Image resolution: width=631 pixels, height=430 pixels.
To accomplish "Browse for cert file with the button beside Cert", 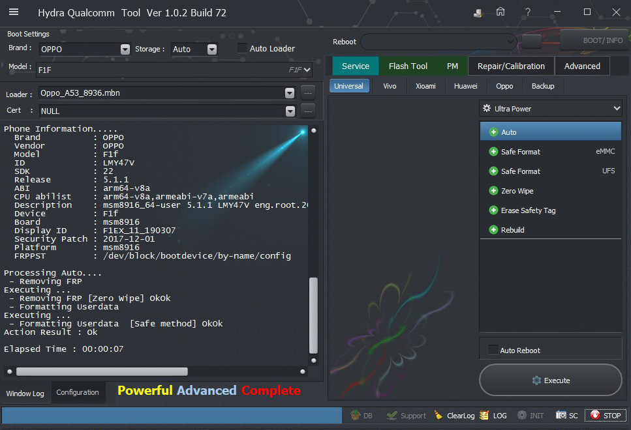I will 308,111.
